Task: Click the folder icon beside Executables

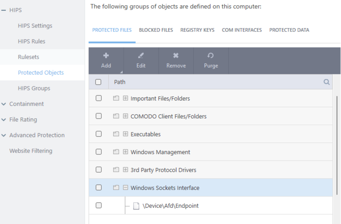Action: coord(116,134)
